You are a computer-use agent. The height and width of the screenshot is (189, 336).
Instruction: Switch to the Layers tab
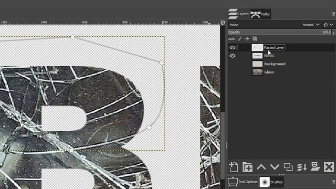[x=238, y=14]
